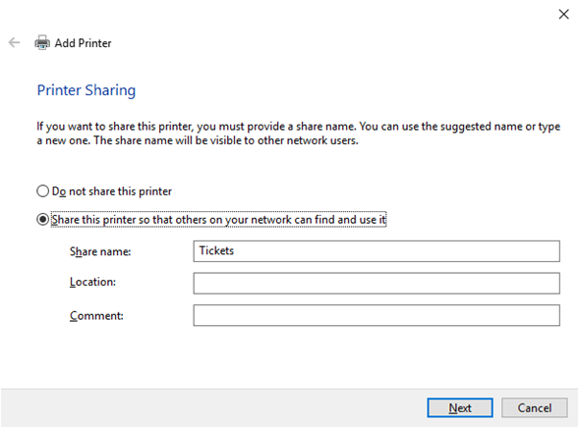
Task: Proceed with the Next button
Action: click(460, 407)
